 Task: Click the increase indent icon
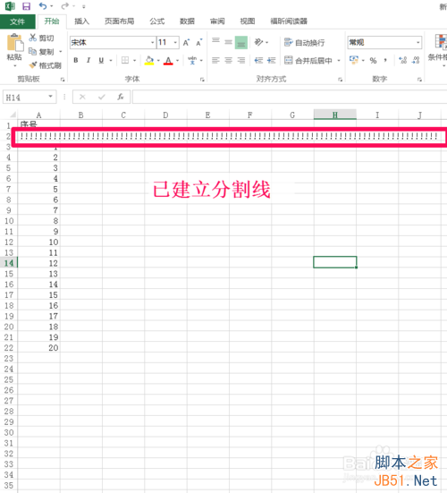272,60
